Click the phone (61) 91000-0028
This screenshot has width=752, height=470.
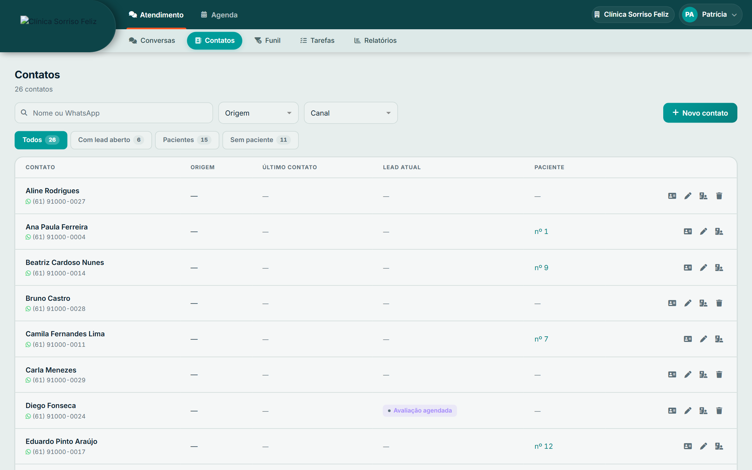point(59,309)
